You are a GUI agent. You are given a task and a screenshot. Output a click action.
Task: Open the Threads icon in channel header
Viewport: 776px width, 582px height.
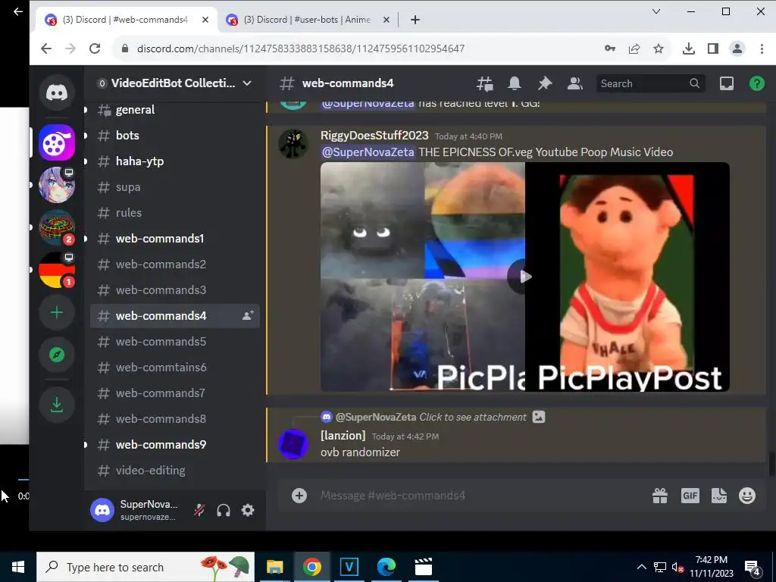tap(484, 83)
